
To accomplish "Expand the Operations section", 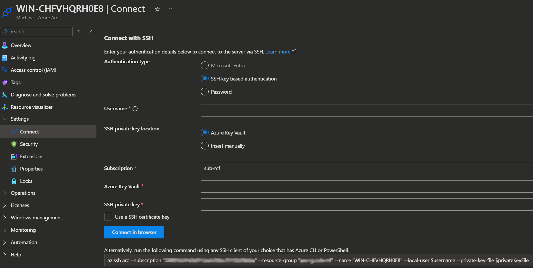I will pos(5,193).
